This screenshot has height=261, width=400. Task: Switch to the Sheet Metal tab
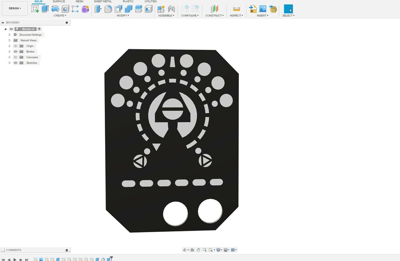coord(103,1)
